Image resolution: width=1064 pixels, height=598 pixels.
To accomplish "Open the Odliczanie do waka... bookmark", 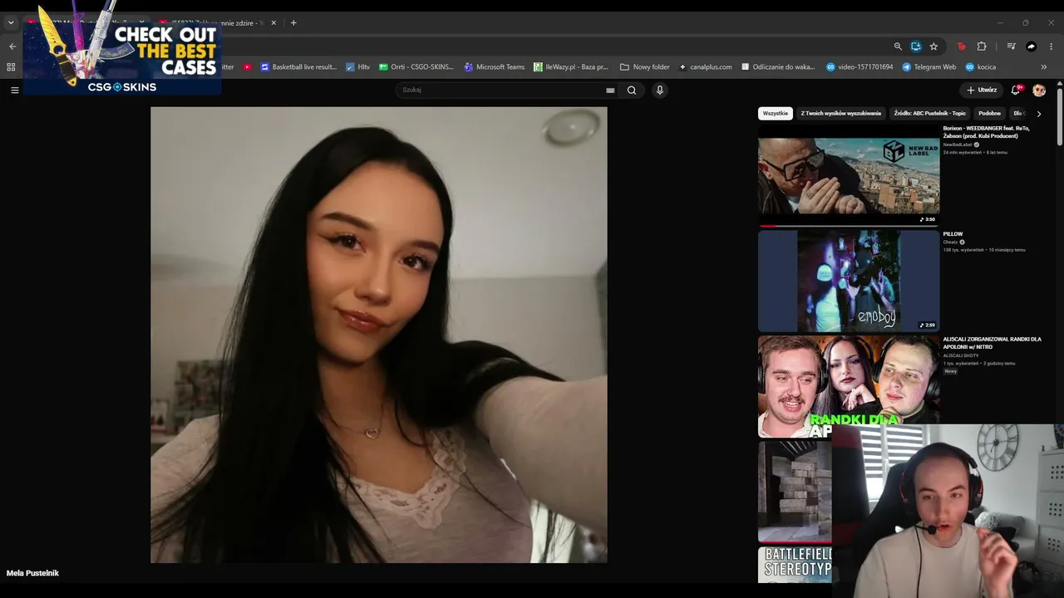I will [778, 67].
